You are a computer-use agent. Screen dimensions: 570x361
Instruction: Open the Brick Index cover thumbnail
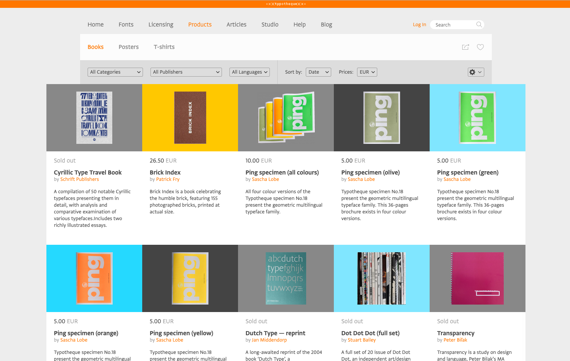190,117
